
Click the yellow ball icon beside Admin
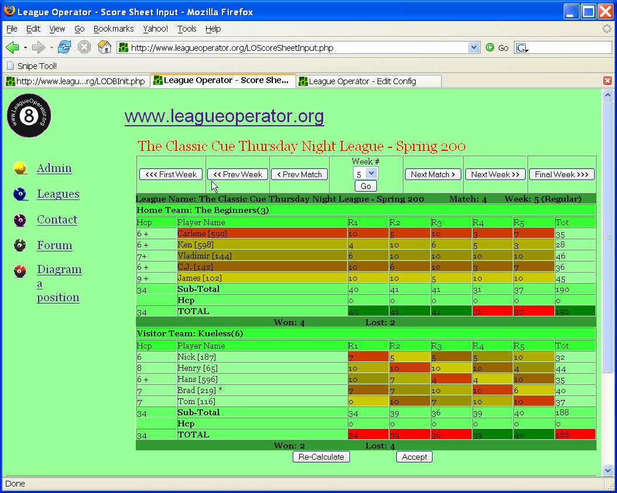pos(20,168)
